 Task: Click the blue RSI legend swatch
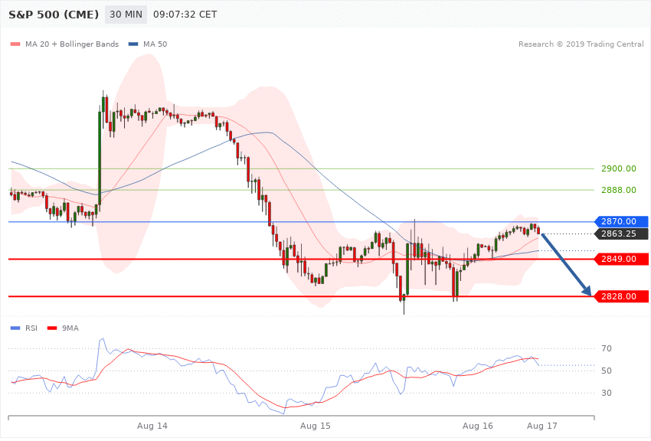pos(15,328)
